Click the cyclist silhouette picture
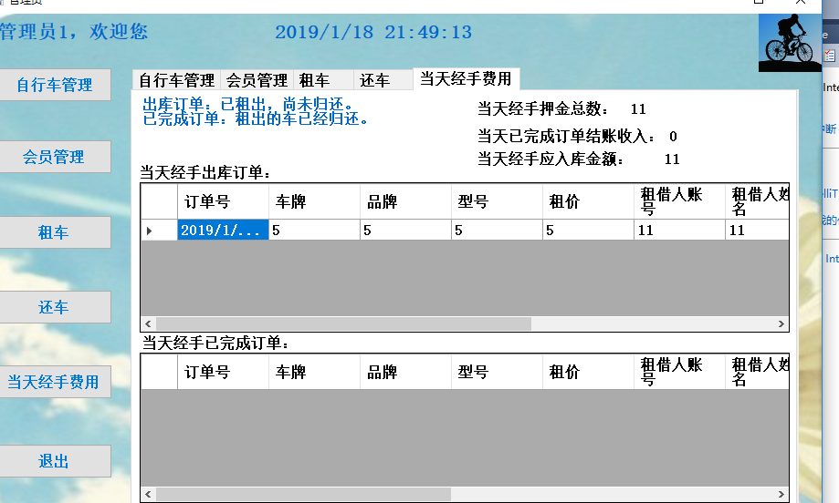The height and width of the screenshot is (503, 839). point(790,43)
